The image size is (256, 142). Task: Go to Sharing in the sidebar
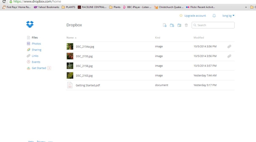click(36, 50)
